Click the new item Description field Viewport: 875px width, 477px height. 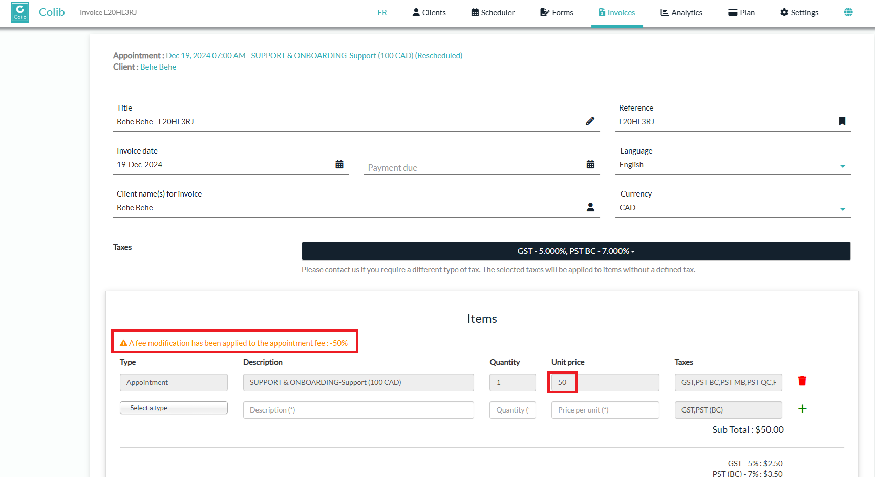click(x=358, y=410)
